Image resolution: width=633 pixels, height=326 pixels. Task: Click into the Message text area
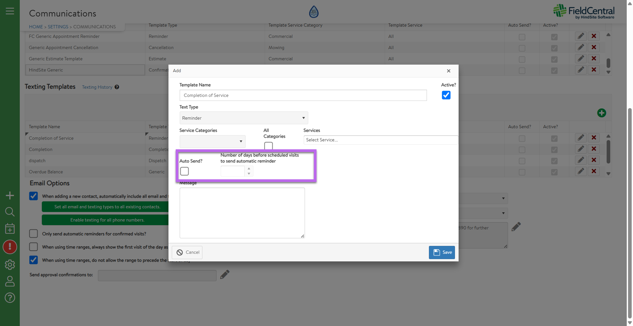point(242,213)
